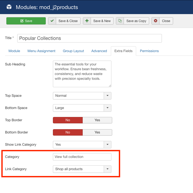Focus the Sub Heading text area
193x193 pixels.
coord(82,74)
